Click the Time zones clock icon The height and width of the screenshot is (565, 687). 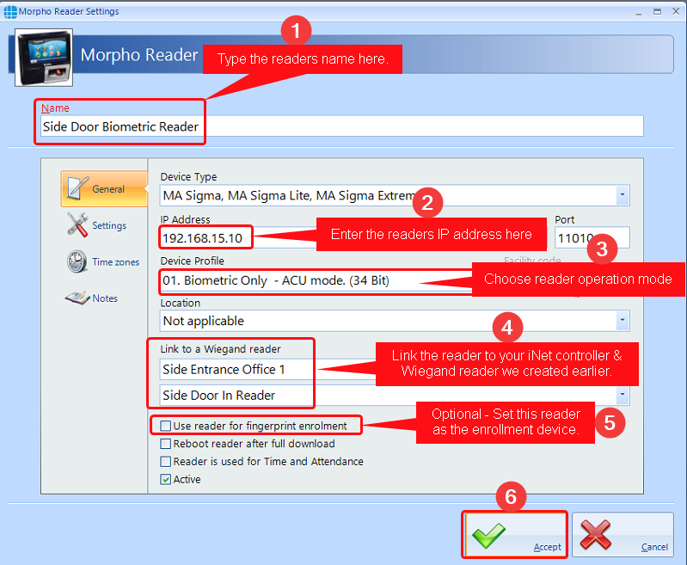77,261
